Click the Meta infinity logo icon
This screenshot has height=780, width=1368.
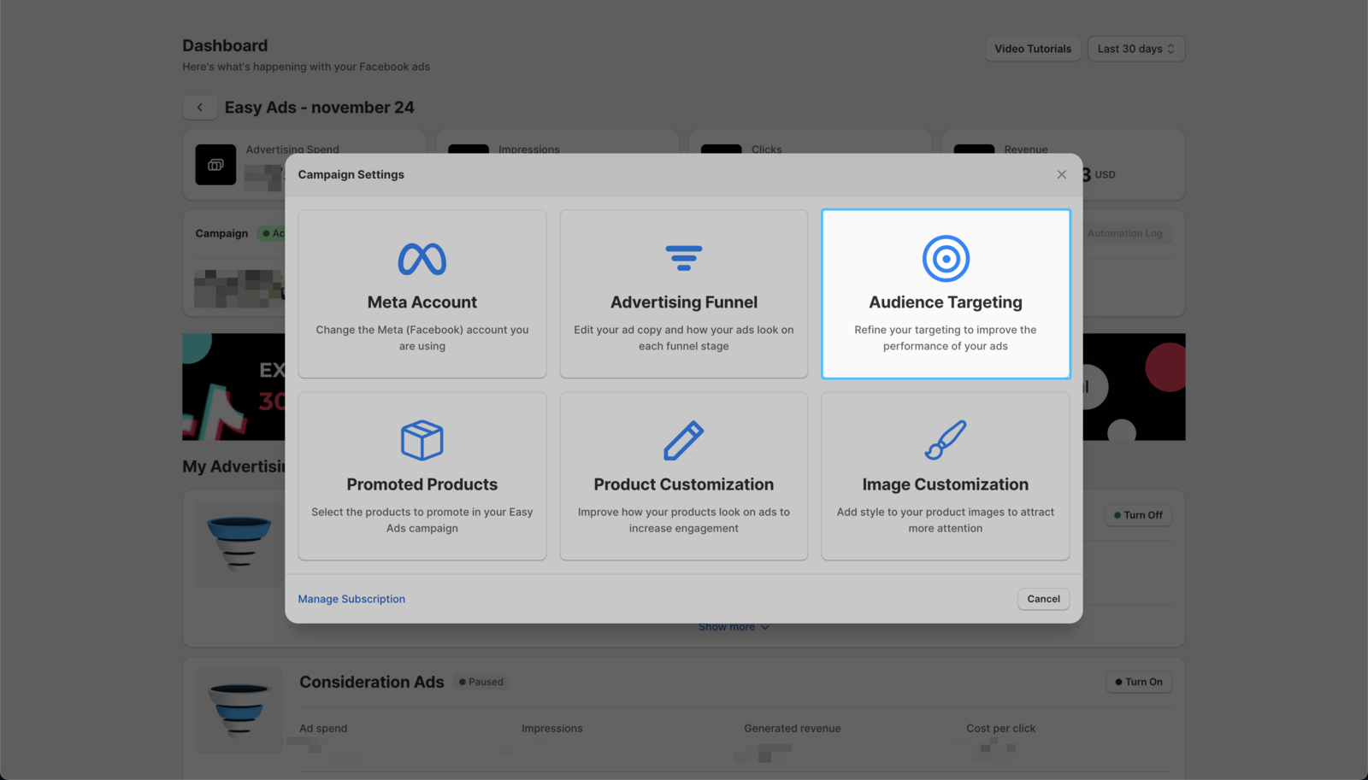coord(422,259)
